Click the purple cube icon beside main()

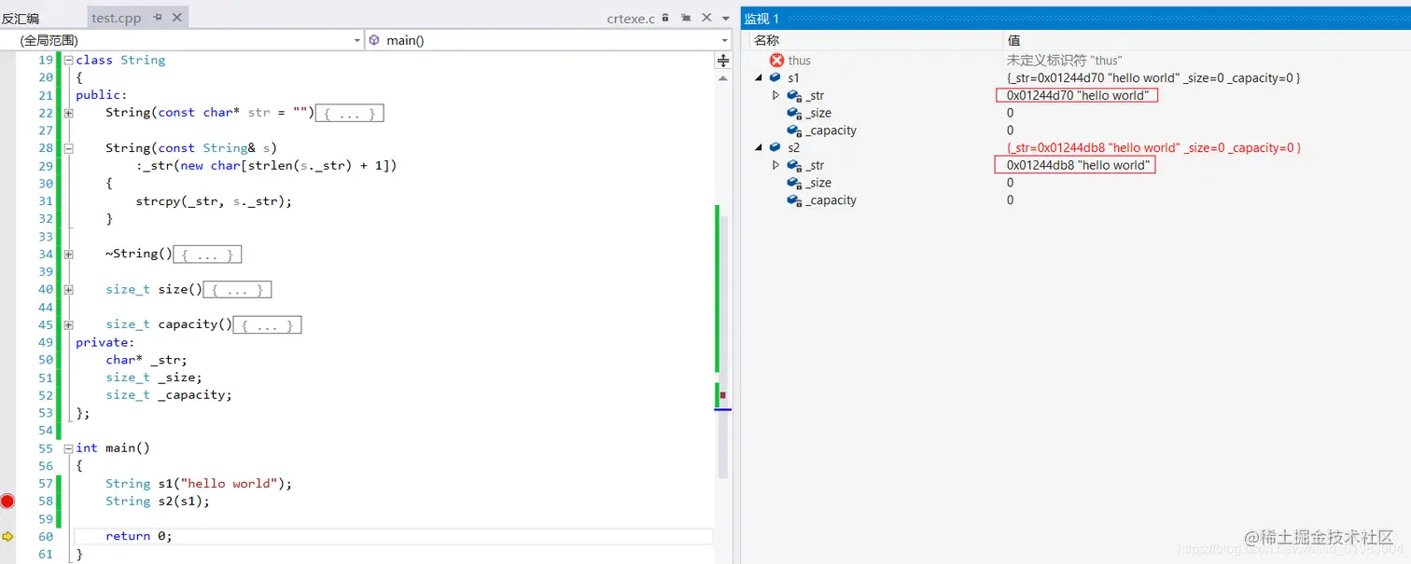coord(374,40)
